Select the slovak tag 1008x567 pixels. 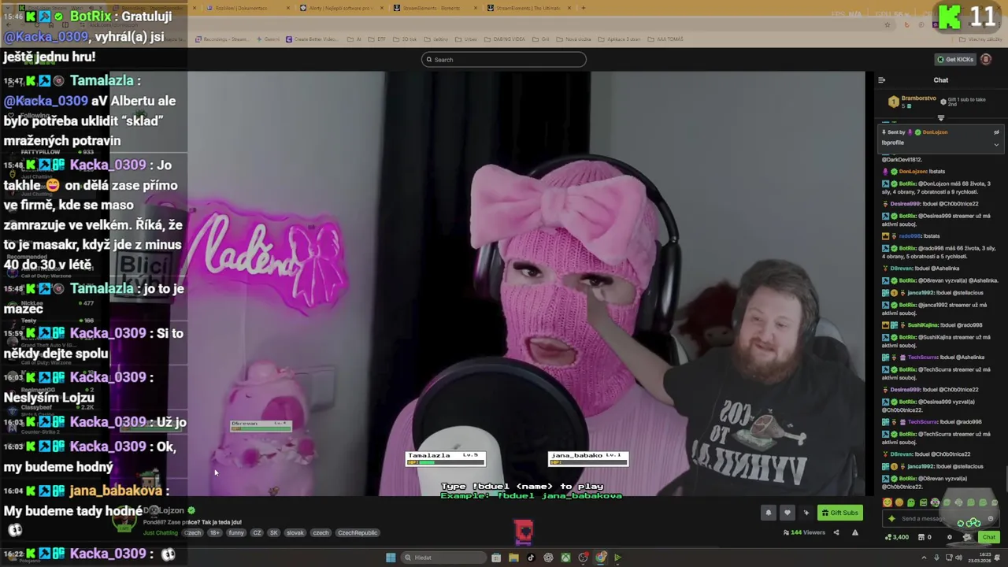point(295,533)
